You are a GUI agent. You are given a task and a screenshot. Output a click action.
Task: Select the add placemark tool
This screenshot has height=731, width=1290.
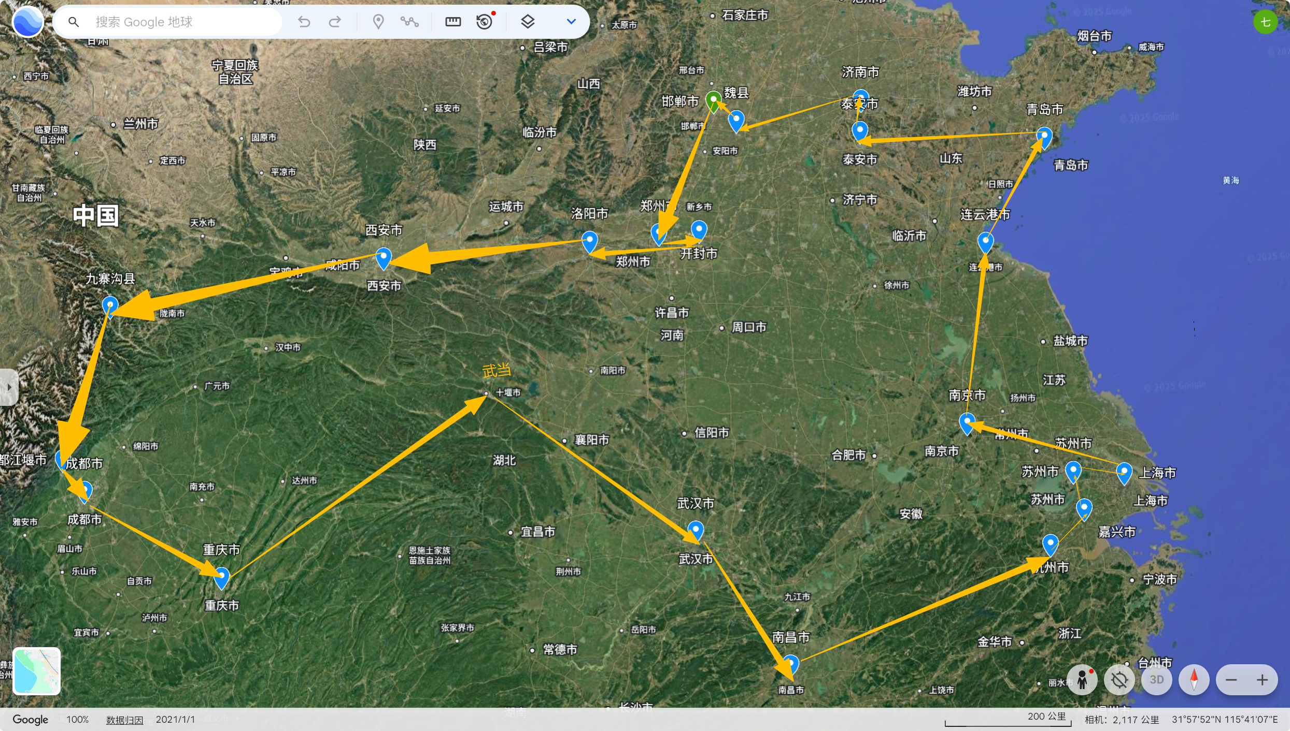tap(378, 22)
